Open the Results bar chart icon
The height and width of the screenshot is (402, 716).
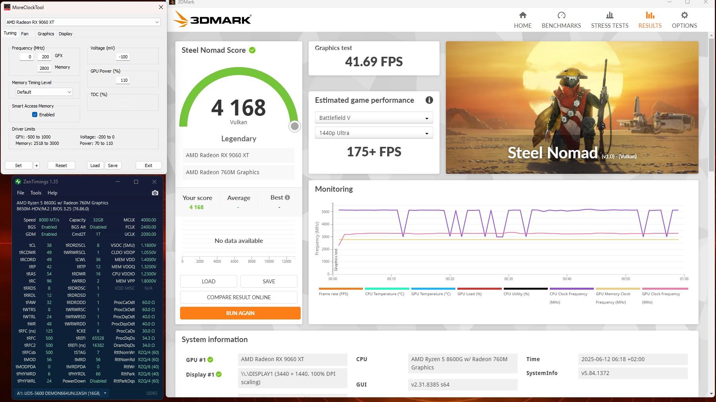tap(650, 15)
